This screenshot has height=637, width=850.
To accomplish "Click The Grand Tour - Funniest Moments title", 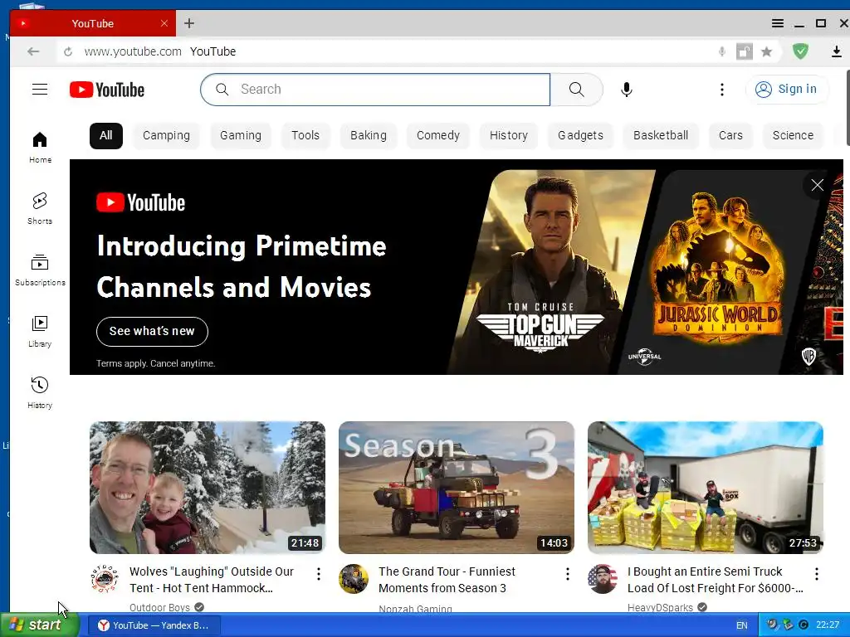I will point(447,580).
